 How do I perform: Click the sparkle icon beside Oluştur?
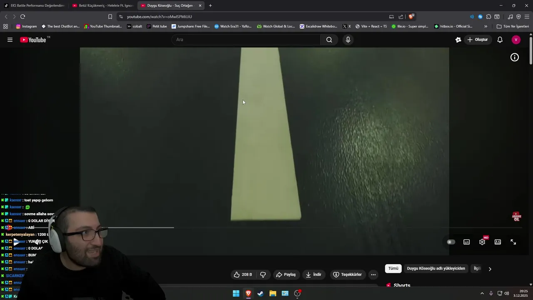click(458, 40)
